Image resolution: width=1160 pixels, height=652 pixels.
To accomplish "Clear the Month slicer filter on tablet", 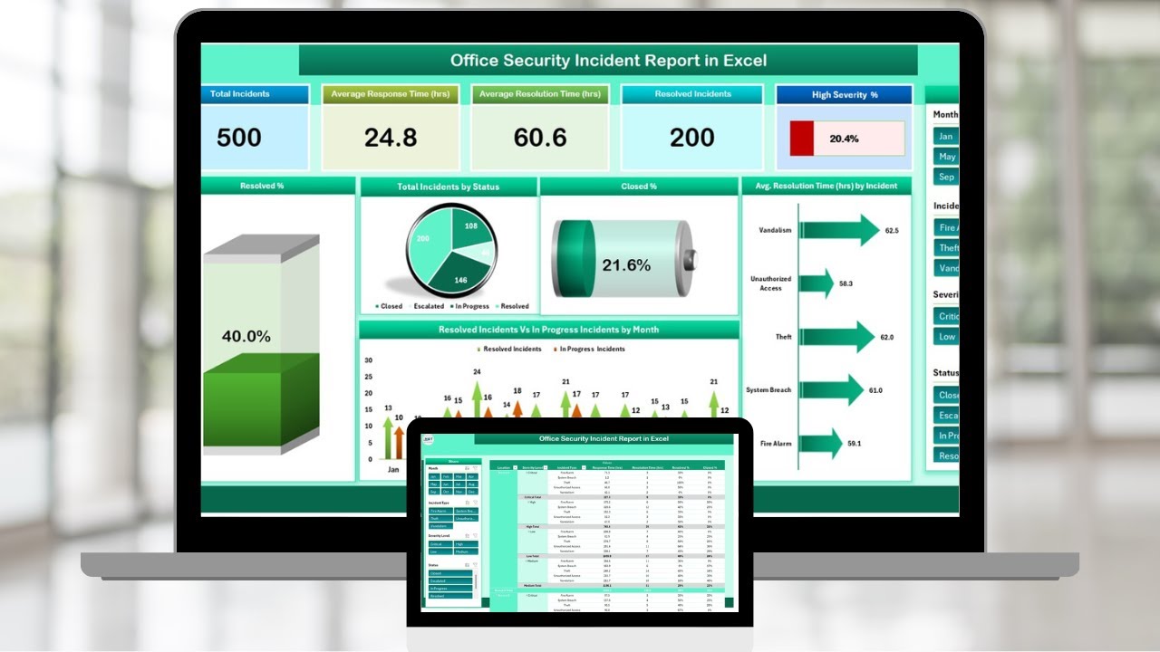I will pos(475,468).
